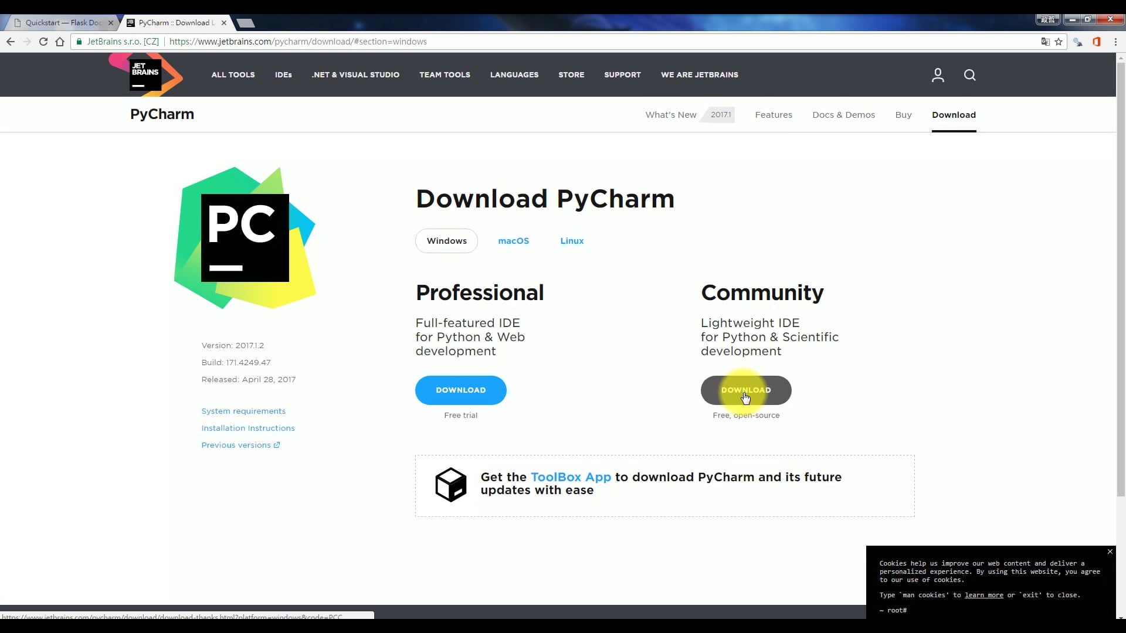Click the PyCharm product logo image
1126x633 pixels.
click(x=245, y=237)
